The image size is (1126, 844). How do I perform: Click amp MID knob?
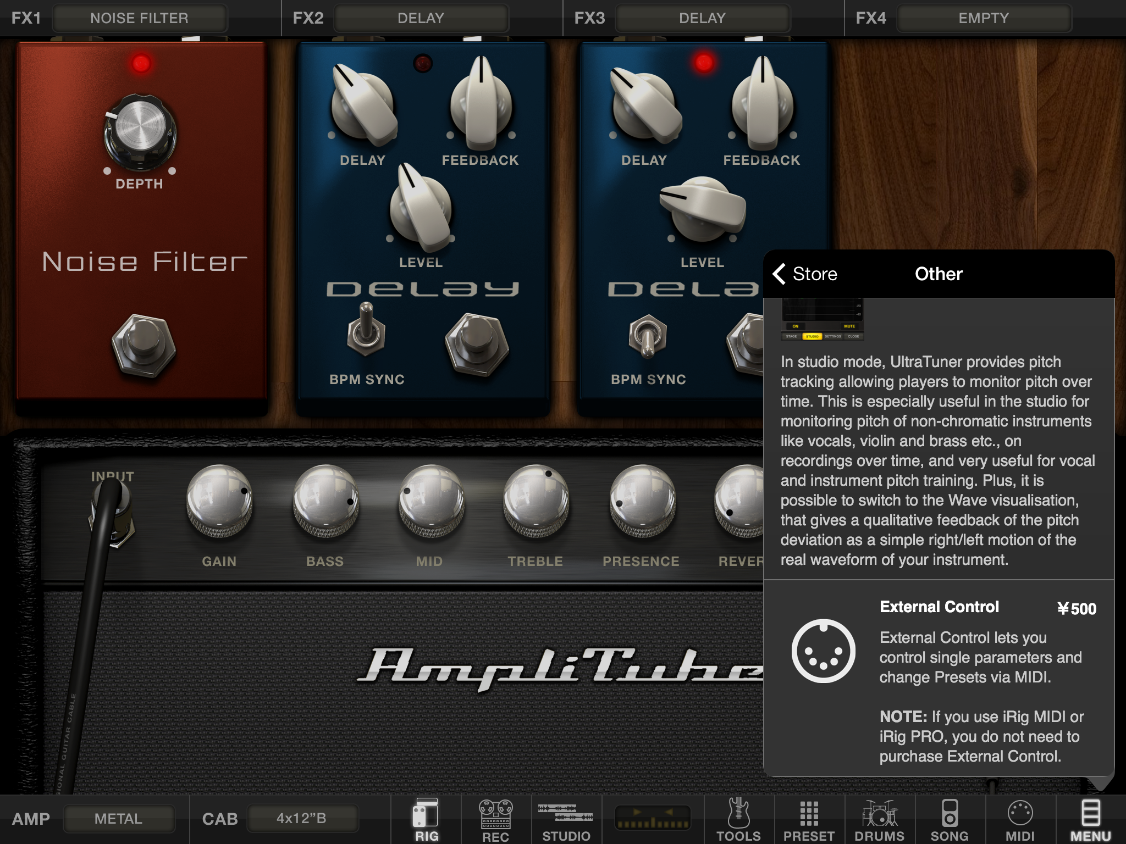431,502
